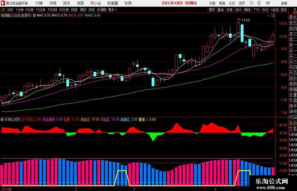Click 恒顺醋业(日线 前复权) chart title
The height and width of the screenshot is (191, 297).
coord(16,15)
